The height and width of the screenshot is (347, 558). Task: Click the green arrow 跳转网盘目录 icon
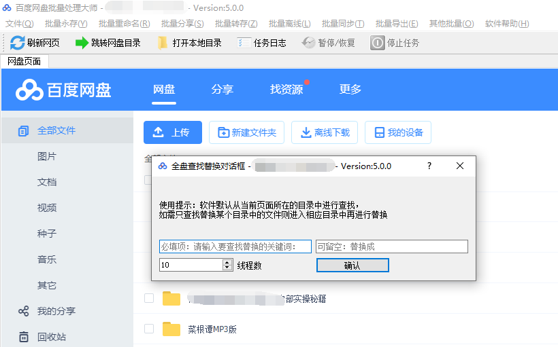click(x=82, y=43)
